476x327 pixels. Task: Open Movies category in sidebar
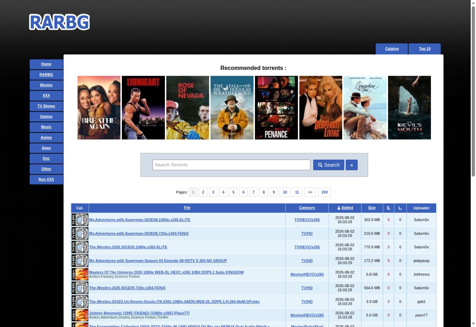(x=46, y=85)
